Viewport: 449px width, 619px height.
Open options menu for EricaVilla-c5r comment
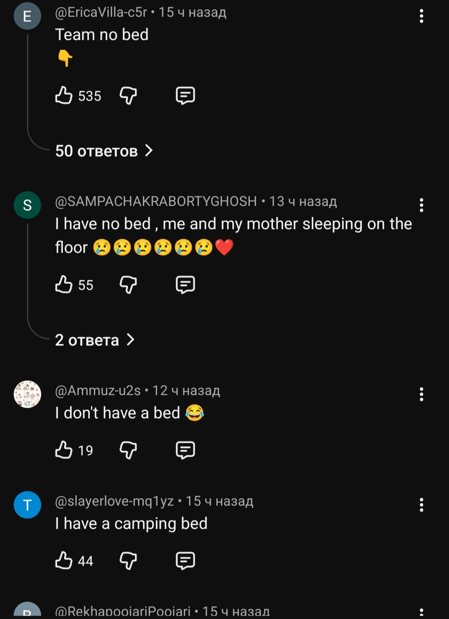tap(421, 16)
